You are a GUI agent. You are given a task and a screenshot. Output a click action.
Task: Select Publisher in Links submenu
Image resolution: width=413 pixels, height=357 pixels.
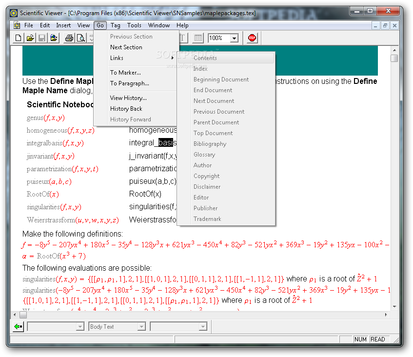(226, 208)
